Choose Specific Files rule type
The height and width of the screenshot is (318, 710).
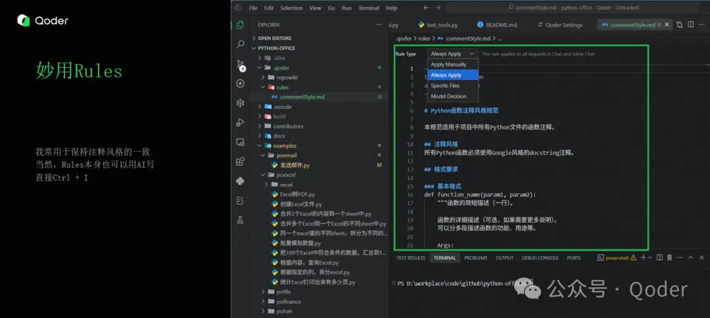coord(452,85)
